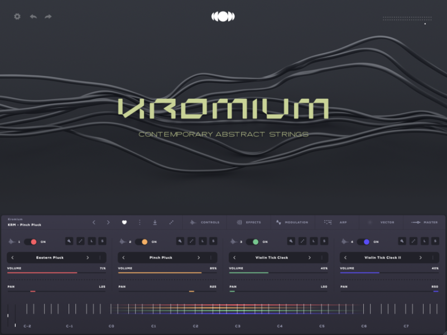Open Pinch Pluck layer three-dot options

pos(211,257)
